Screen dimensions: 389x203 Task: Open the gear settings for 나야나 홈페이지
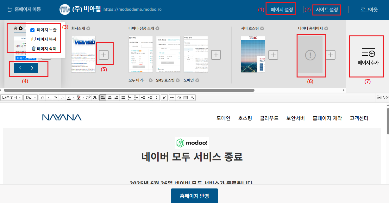(326, 28)
